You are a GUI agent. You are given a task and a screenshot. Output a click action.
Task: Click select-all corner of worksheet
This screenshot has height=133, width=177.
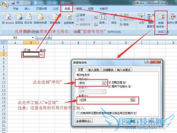coord(4,43)
